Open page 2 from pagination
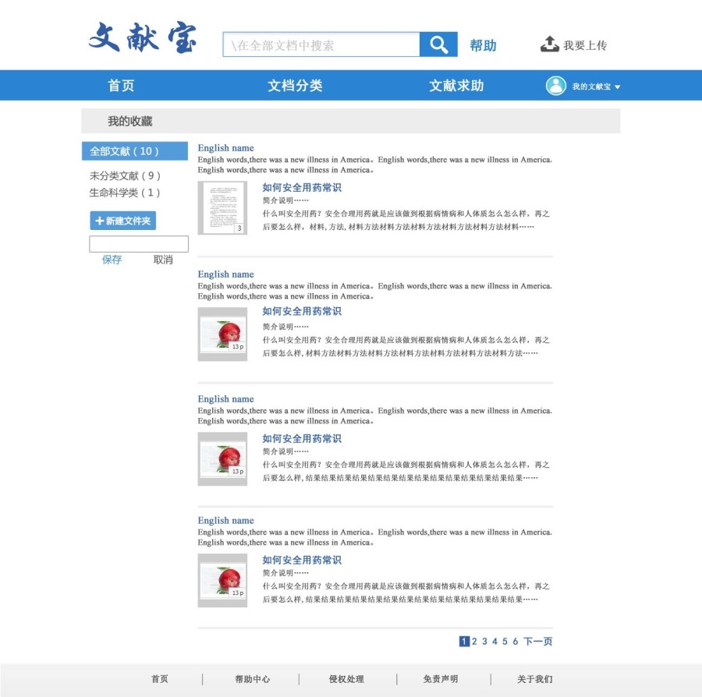This screenshot has width=702, height=697. pos(473,641)
